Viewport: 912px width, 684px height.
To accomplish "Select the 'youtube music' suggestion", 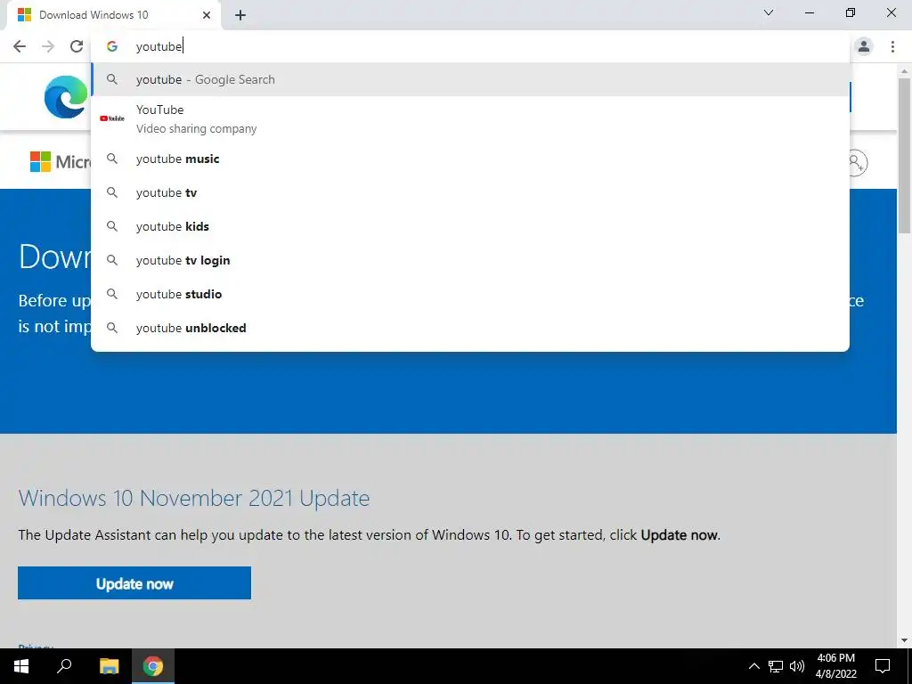I will point(470,159).
